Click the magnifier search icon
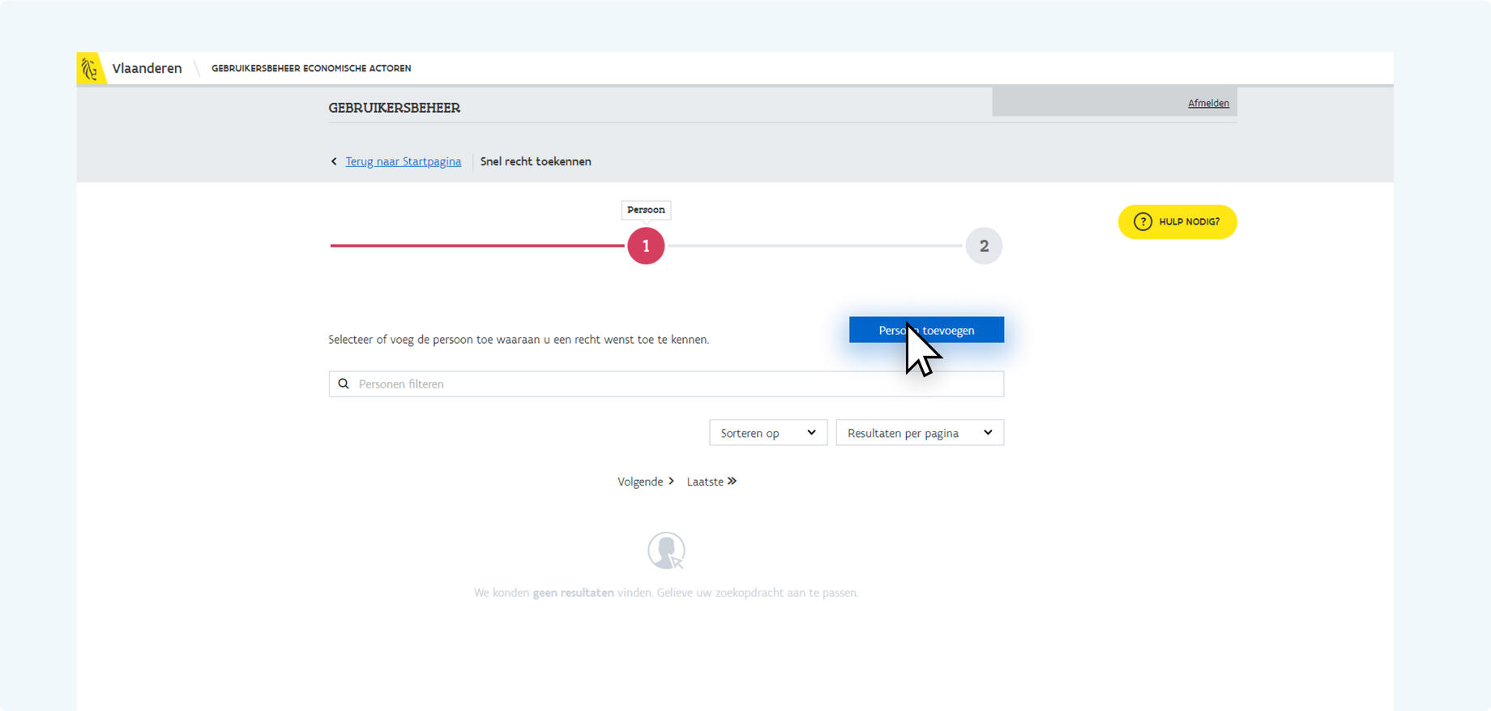The width and height of the screenshot is (1491, 711). coord(344,384)
